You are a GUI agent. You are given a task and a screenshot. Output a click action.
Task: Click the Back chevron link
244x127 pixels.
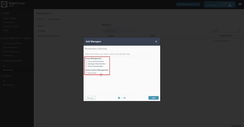point(40,19)
